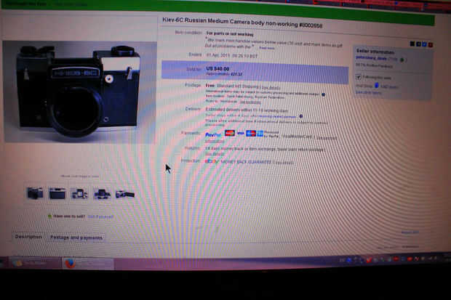451x300 pixels.
Task: Switch to the Description tab
Action: point(28,237)
